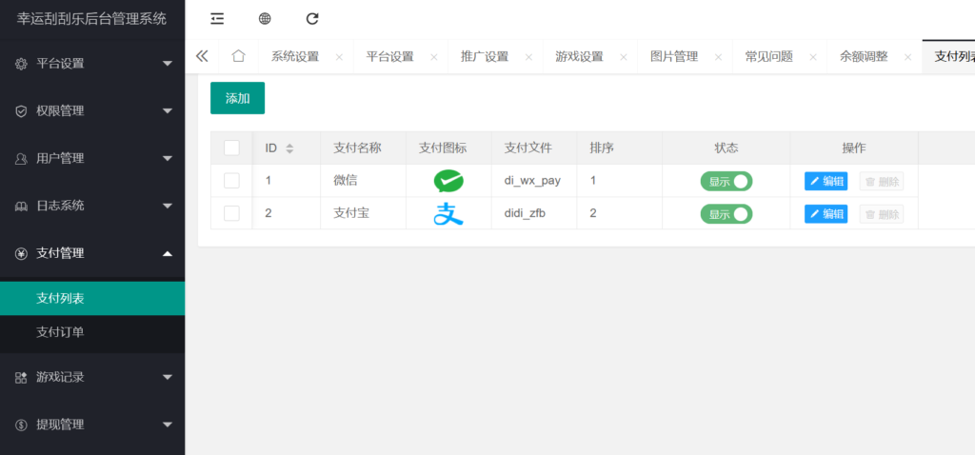Open the 支付订单 sidebar item

[92, 332]
